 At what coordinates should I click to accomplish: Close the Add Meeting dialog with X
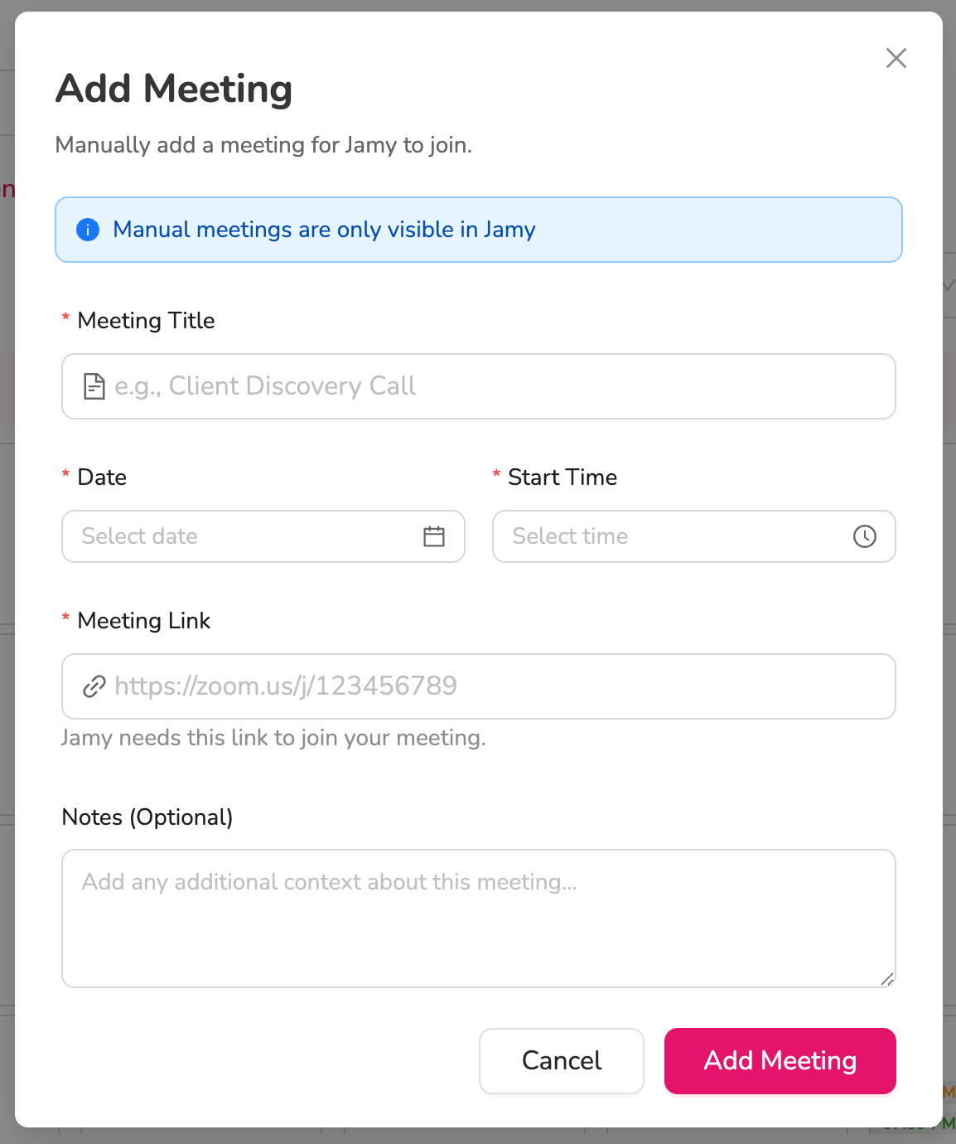pyautogui.click(x=896, y=58)
